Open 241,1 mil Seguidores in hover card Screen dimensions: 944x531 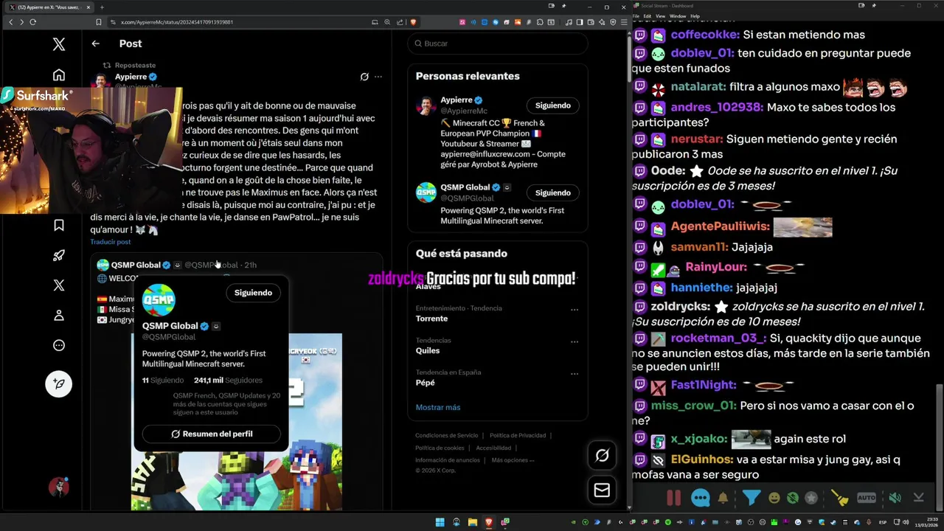[228, 381]
